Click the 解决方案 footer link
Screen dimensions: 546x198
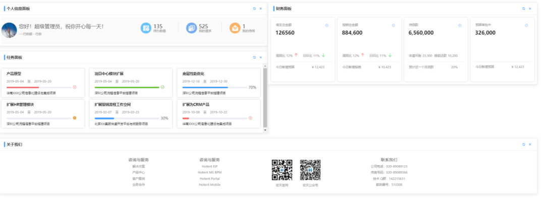(x=139, y=166)
